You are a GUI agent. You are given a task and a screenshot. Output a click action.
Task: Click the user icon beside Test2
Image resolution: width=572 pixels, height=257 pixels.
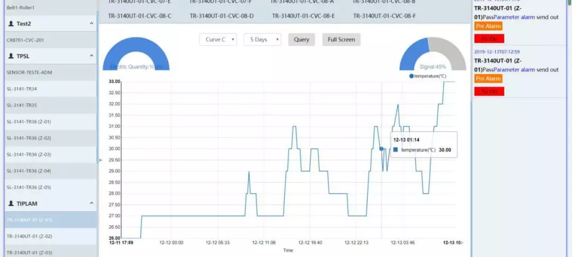tap(11, 24)
